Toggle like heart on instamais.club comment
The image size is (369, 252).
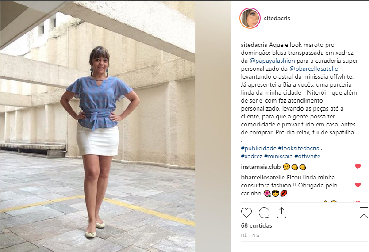tap(357, 166)
